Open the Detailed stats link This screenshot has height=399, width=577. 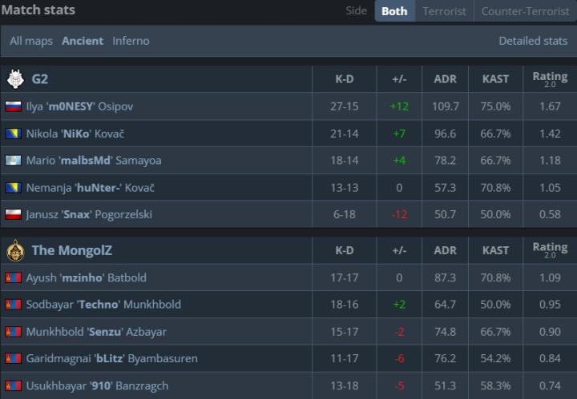(533, 41)
